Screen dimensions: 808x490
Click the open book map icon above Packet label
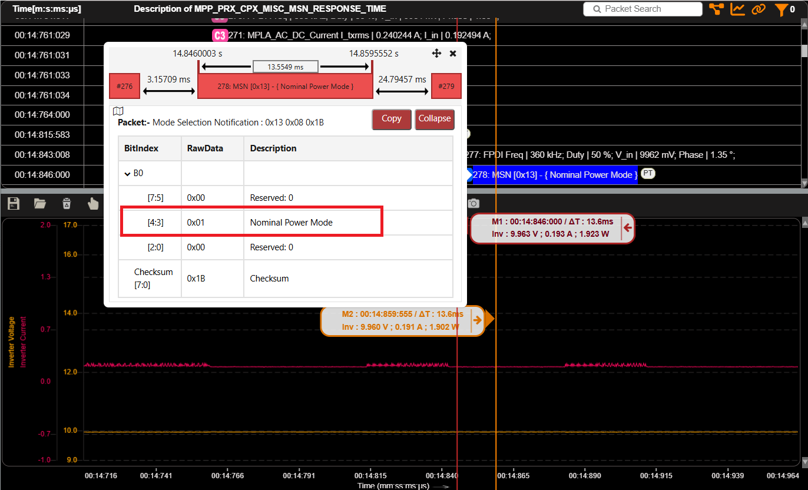tap(118, 111)
